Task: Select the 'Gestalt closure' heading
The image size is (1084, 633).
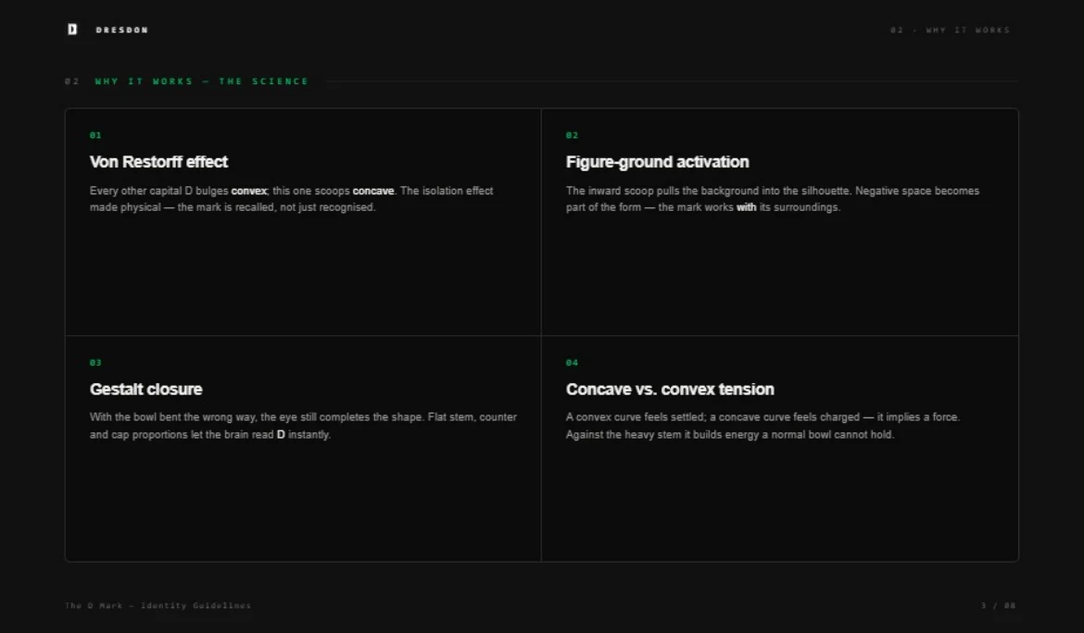Action: pyautogui.click(x=145, y=390)
